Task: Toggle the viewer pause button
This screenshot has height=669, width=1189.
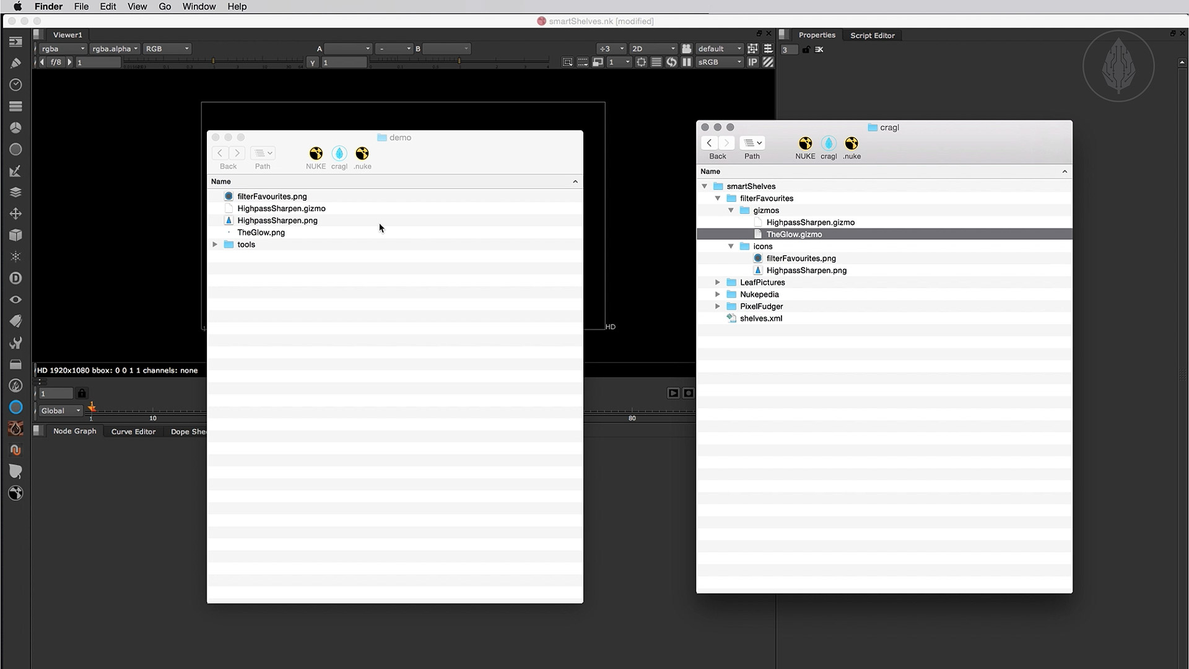Action: coord(687,62)
